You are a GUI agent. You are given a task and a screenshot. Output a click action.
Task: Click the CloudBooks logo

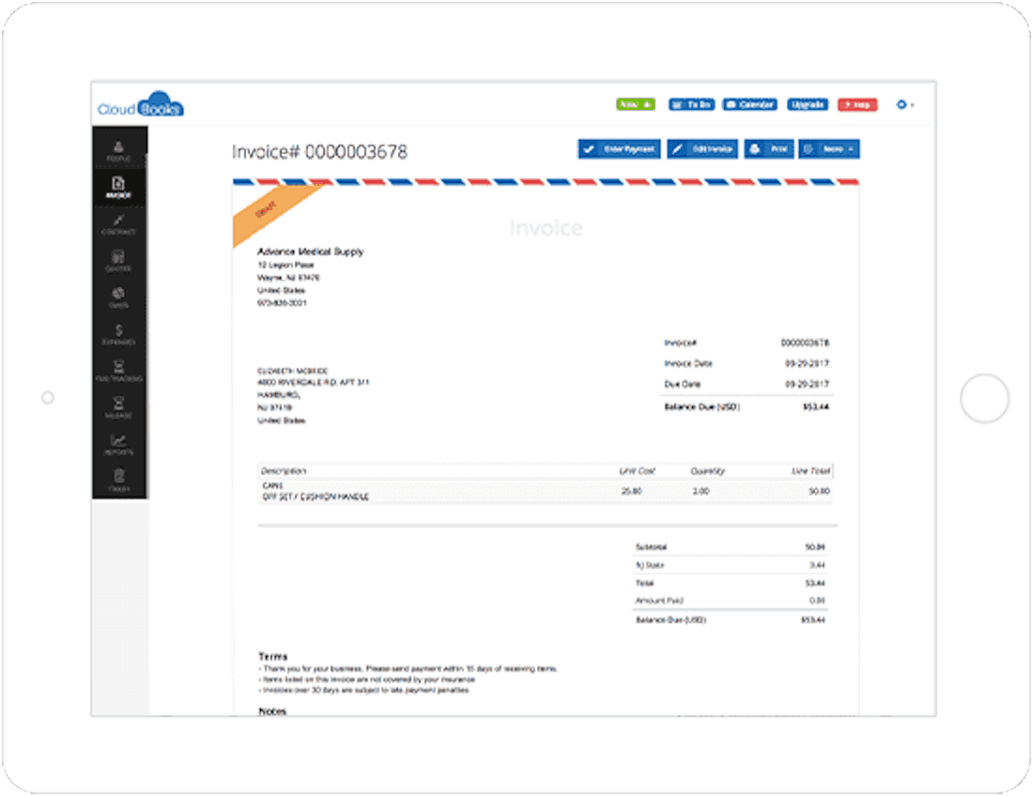[x=141, y=106]
